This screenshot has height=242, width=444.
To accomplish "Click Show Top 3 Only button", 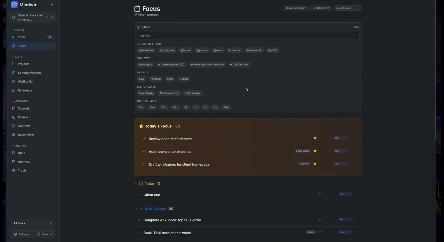I will (295, 8).
